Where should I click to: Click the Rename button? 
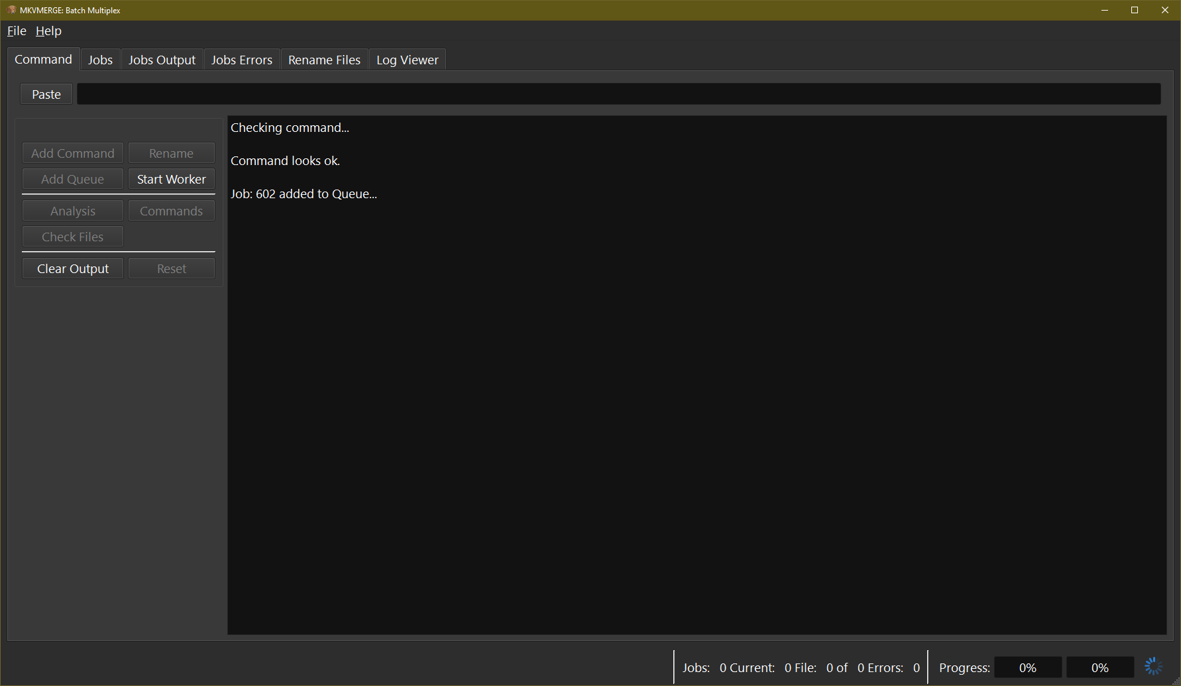pos(172,153)
